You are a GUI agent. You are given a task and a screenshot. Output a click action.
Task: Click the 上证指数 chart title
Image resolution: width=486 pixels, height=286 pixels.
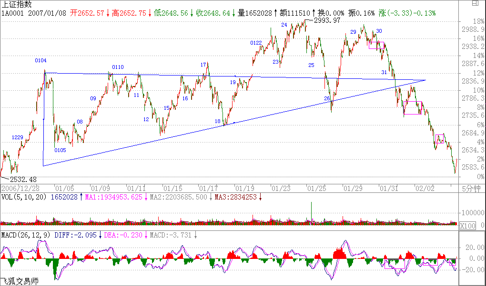(x=17, y=4)
